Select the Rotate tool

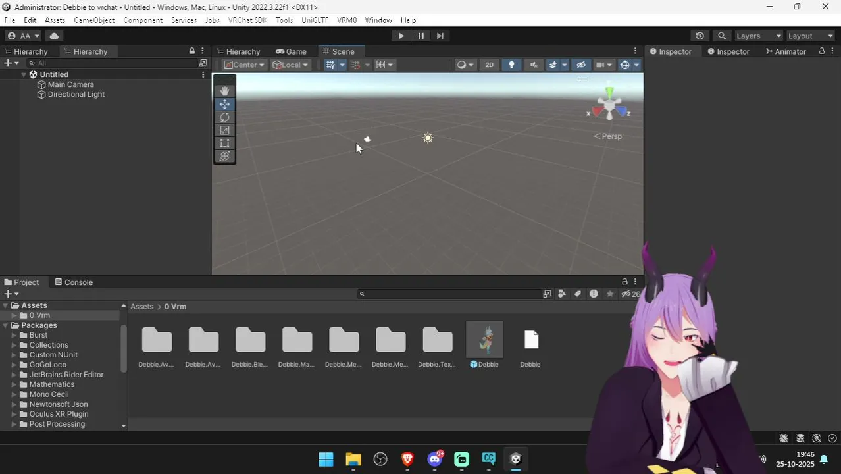pos(224,117)
